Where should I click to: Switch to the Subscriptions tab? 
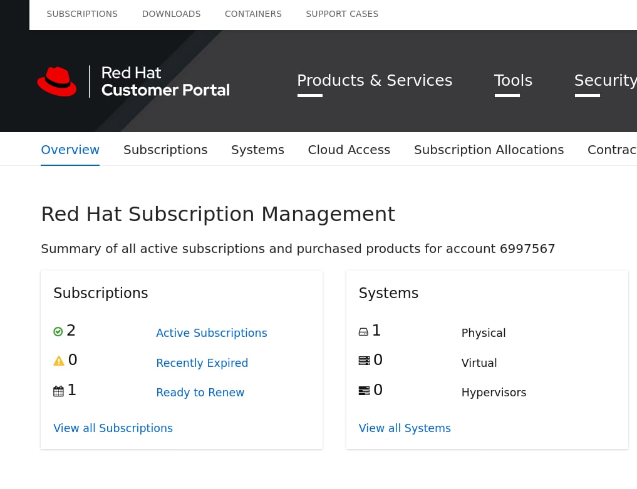[x=165, y=150]
